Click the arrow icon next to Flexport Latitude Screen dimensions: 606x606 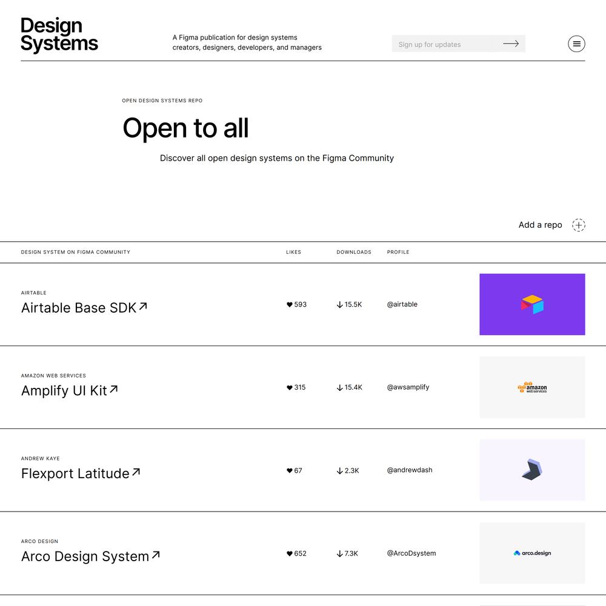pyautogui.click(x=136, y=472)
